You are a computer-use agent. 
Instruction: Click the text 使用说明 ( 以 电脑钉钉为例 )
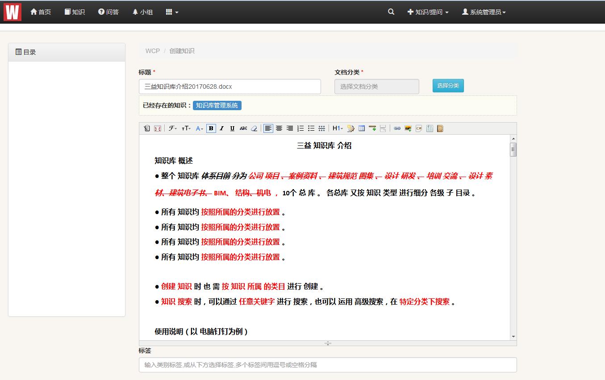click(x=201, y=331)
